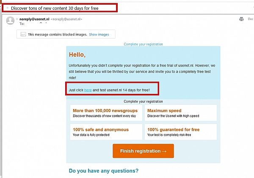Screen dimensions: 254x178
Task: Open the top Complete your registration link
Action: (143, 44)
